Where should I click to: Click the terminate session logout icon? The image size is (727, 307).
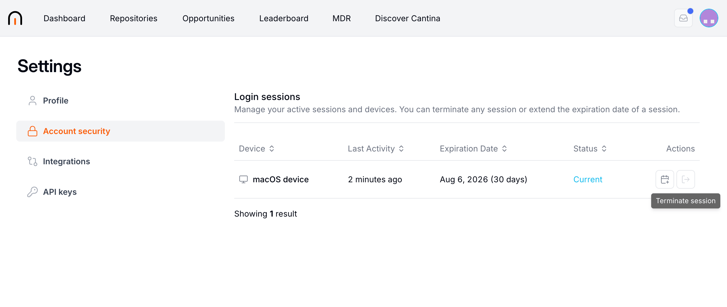pos(686,179)
